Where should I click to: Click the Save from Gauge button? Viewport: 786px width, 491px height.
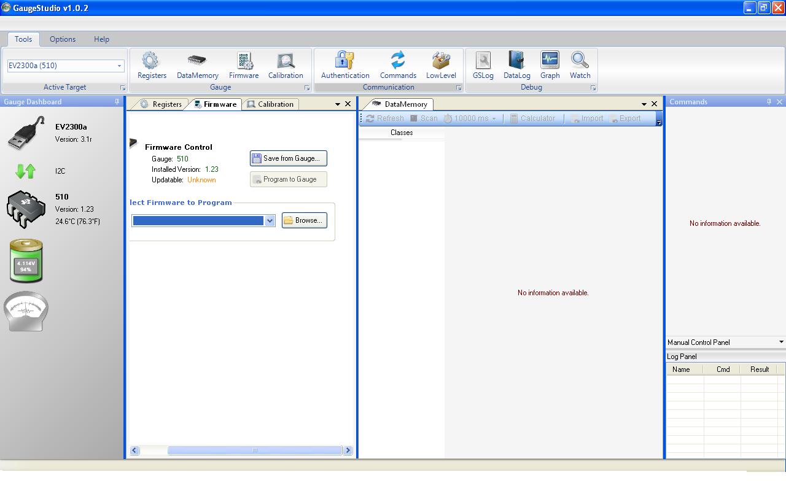tap(289, 158)
